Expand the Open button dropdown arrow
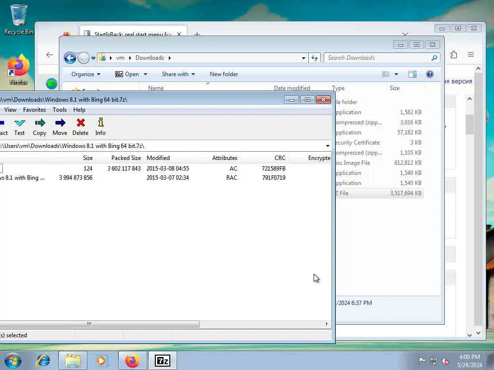Viewport: 494px width, 370px height. coord(145,74)
